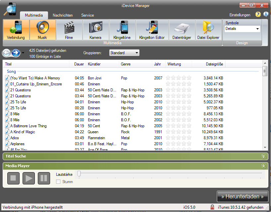
Task: Open the Datenträger tool
Action: (x=182, y=30)
